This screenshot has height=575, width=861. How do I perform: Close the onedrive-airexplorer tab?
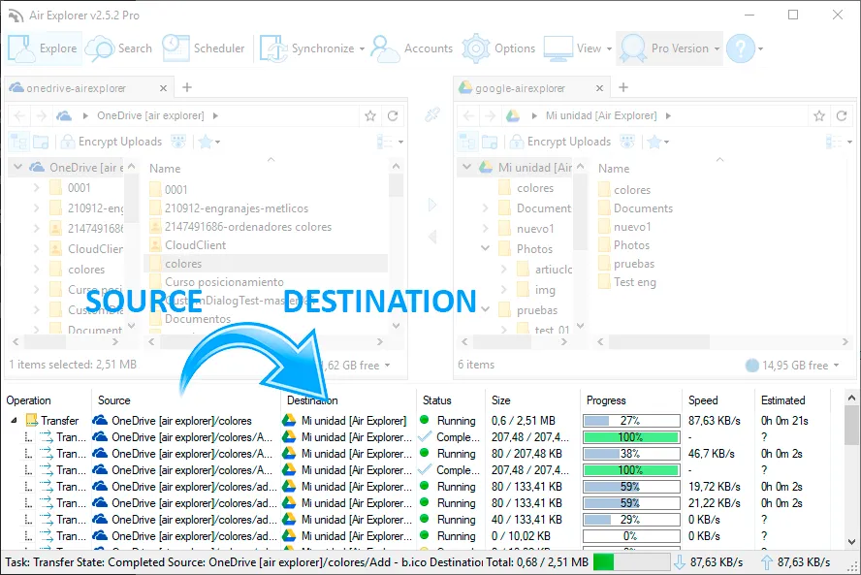(x=163, y=88)
